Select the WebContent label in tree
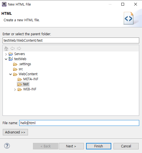142x153 pixels. click(28, 74)
